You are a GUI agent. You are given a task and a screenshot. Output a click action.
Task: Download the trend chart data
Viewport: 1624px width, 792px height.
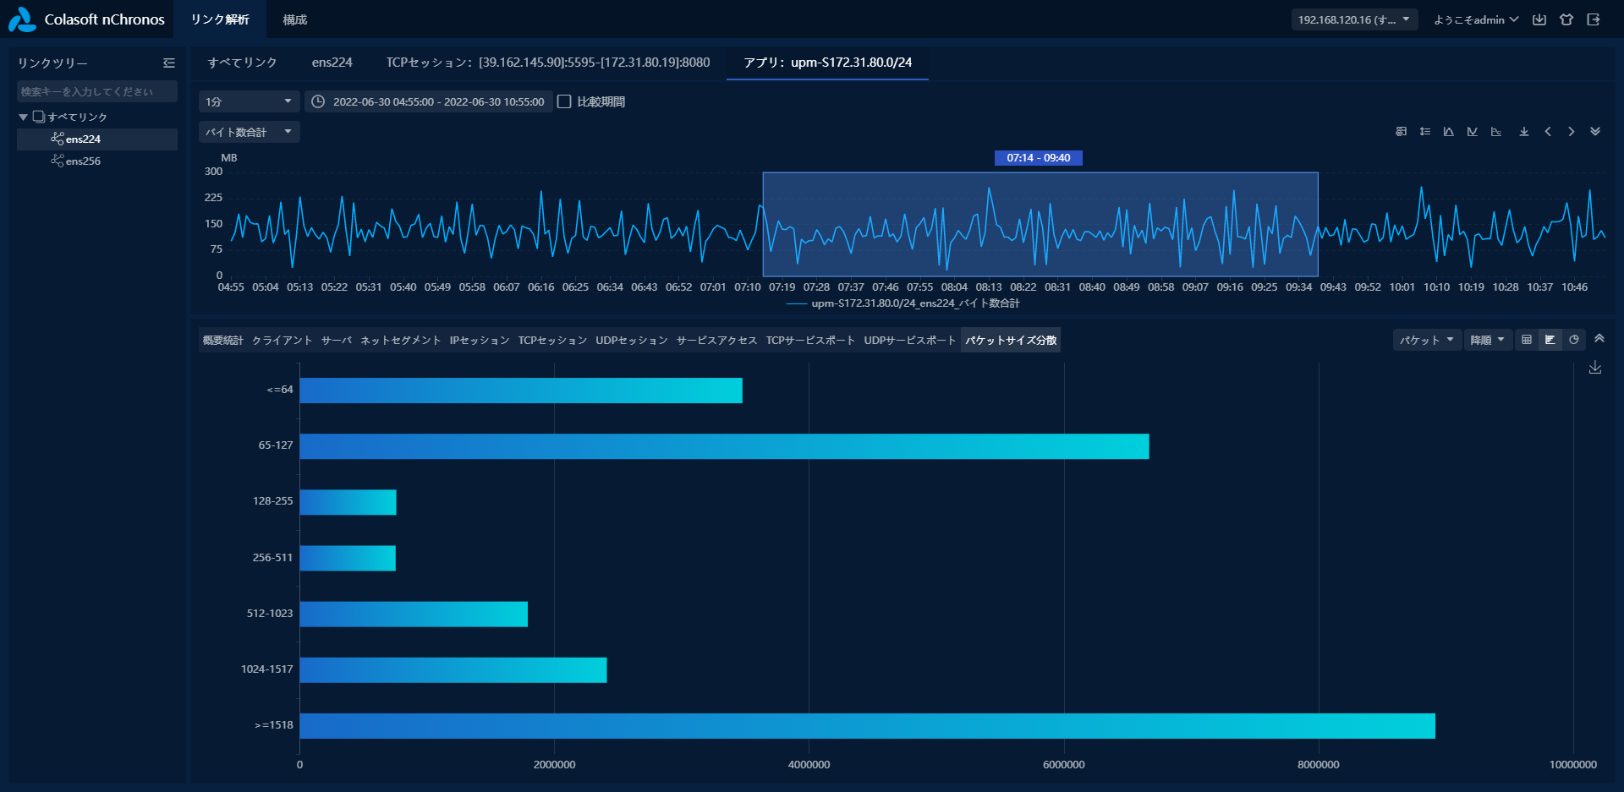coord(1524,132)
